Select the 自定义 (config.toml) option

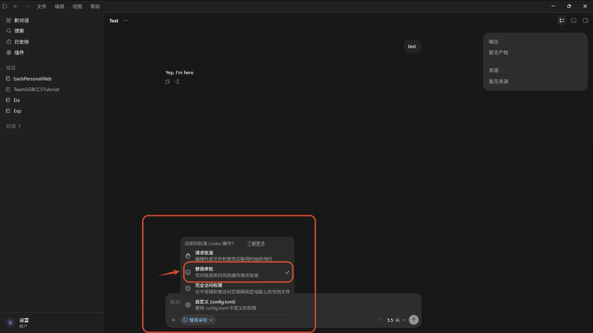point(237,305)
